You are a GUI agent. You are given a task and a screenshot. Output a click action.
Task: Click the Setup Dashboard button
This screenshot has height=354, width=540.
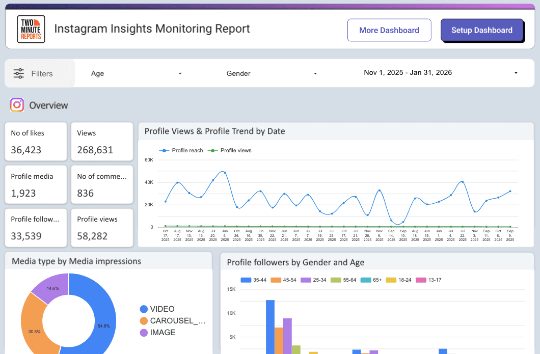pyautogui.click(x=482, y=30)
